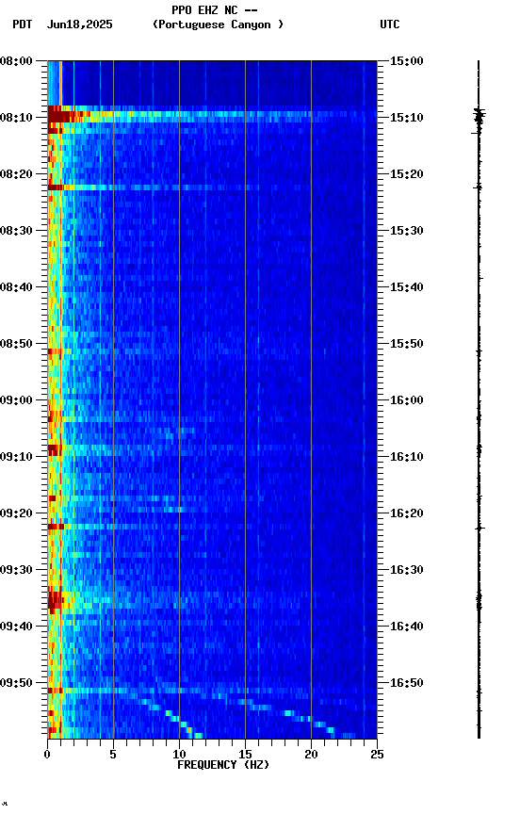Click the '08:10' PDT time label
The image size is (520, 814).
point(16,118)
